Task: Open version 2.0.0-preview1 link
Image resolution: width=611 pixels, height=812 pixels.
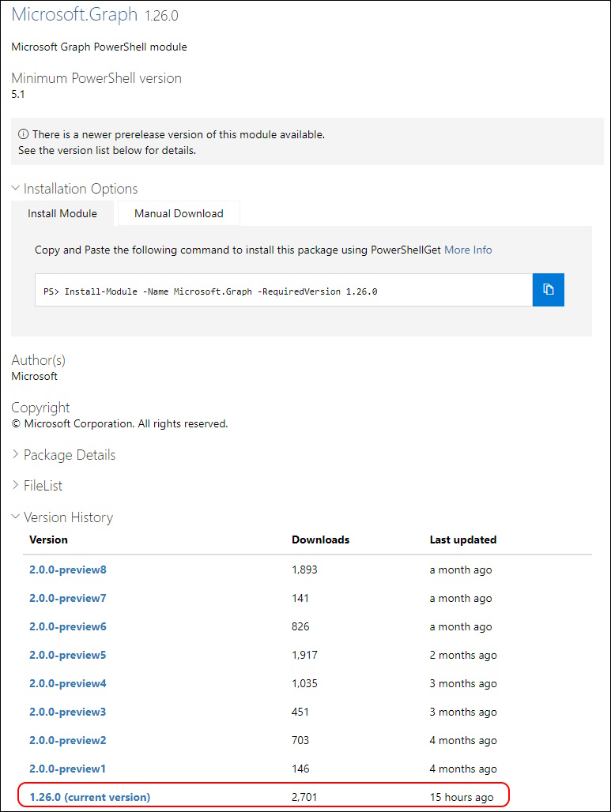Action: (x=68, y=769)
